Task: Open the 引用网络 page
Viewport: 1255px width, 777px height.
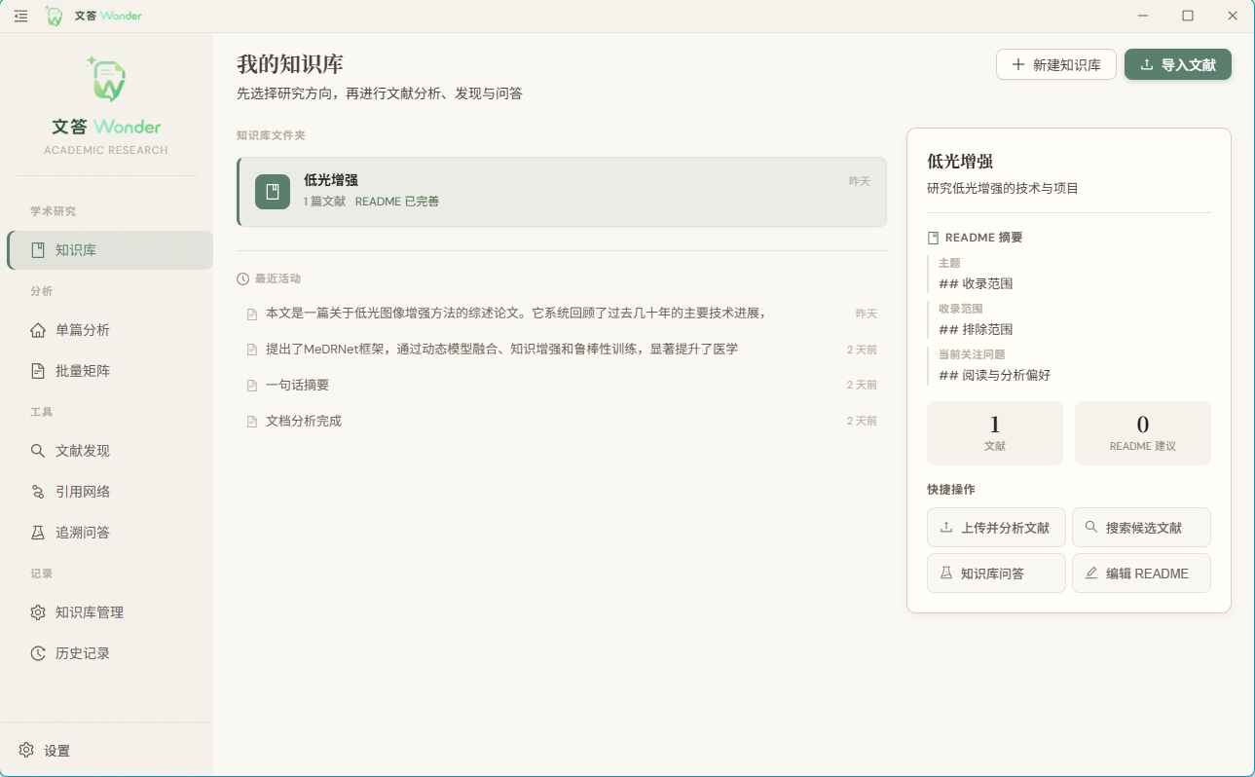Action: coord(110,492)
